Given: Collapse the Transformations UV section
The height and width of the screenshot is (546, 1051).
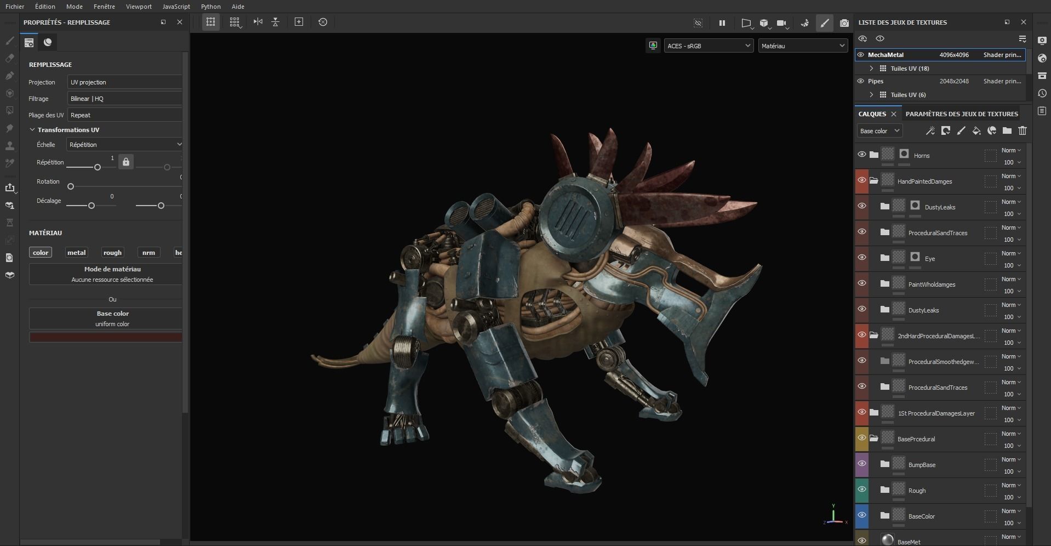Looking at the screenshot, I should [32, 130].
